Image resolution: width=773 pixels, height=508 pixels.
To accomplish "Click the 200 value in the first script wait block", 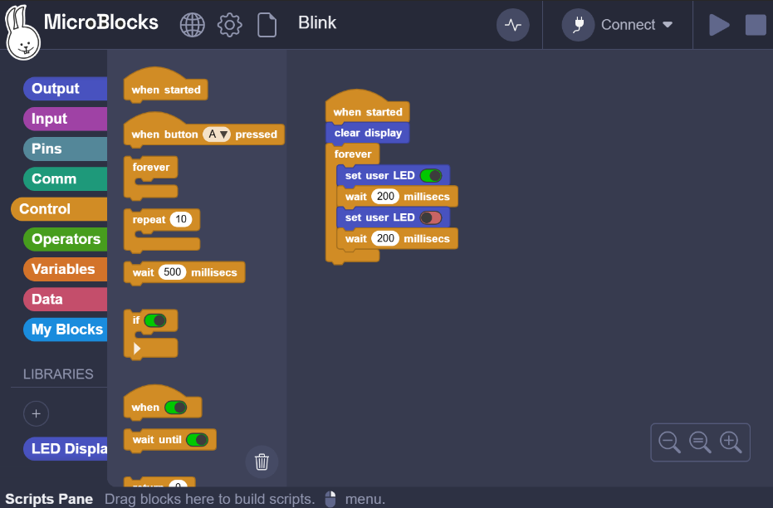I will pos(385,197).
